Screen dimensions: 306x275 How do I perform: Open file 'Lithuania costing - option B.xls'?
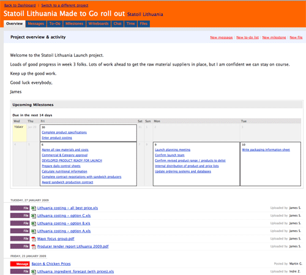tap(64, 224)
